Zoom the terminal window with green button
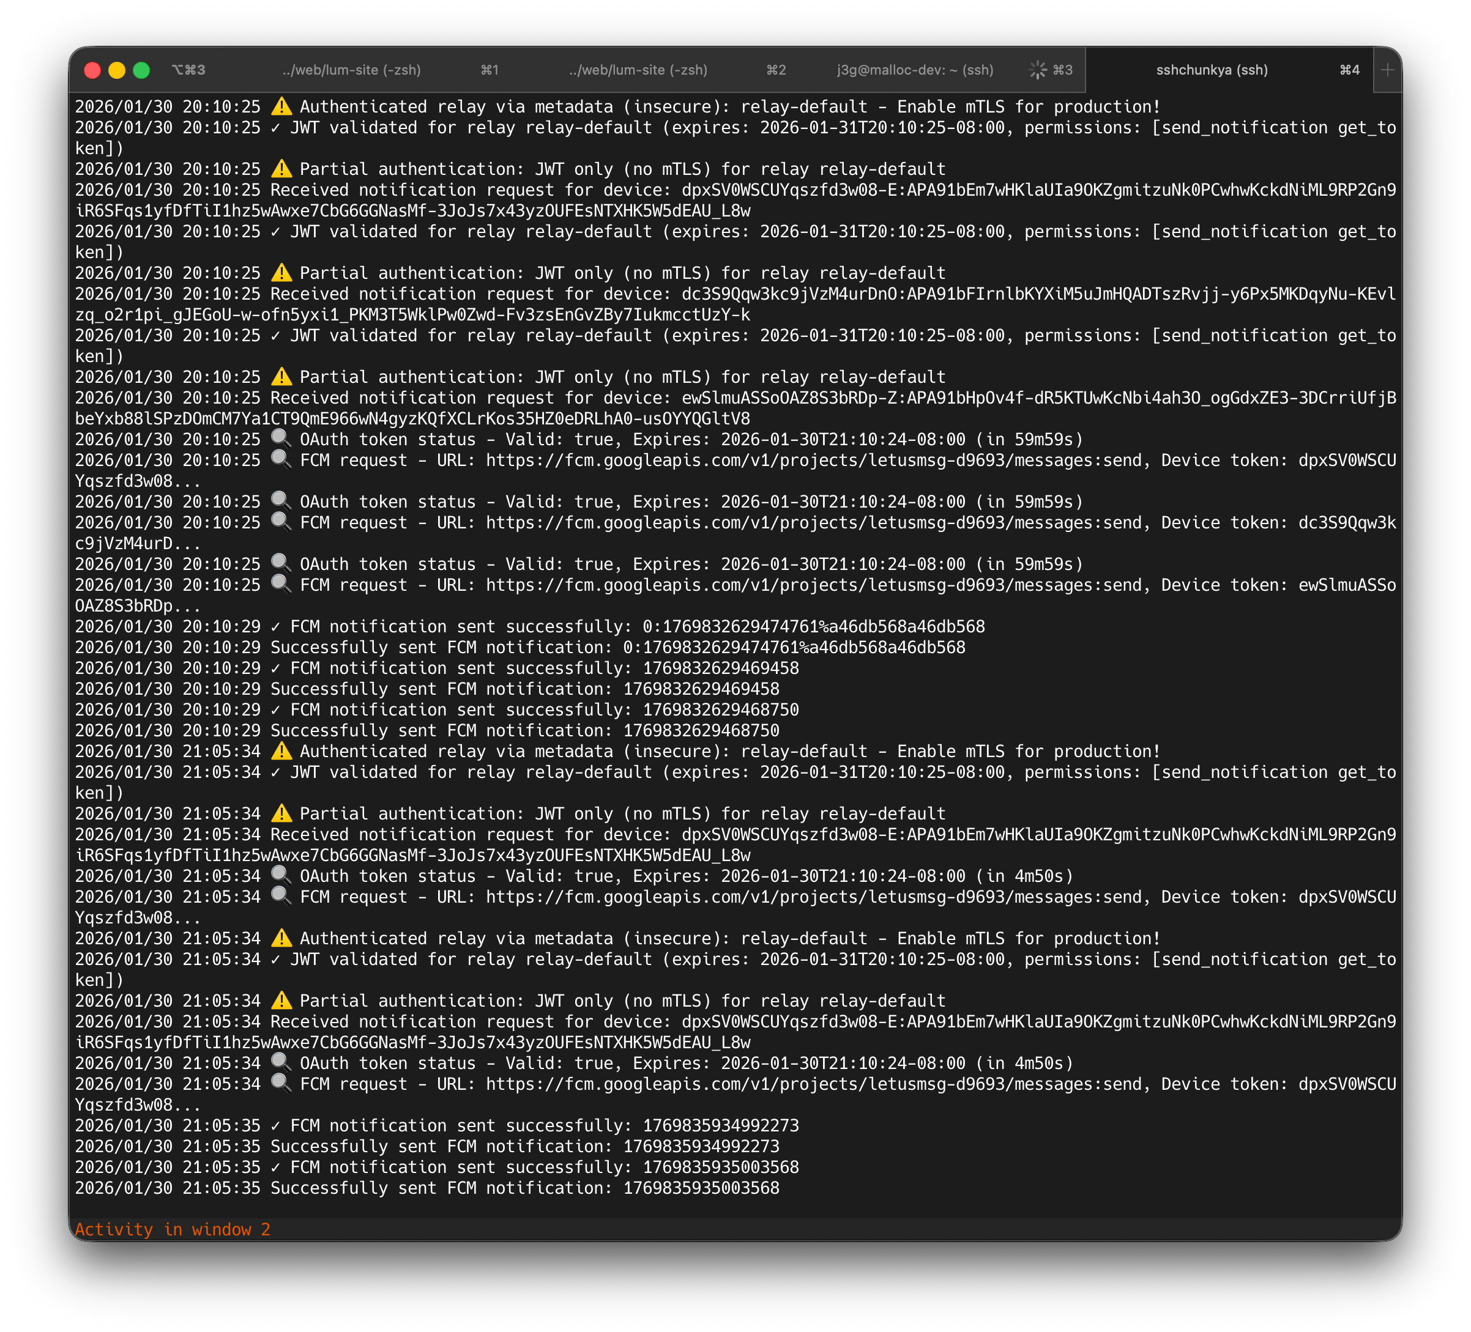 [141, 70]
